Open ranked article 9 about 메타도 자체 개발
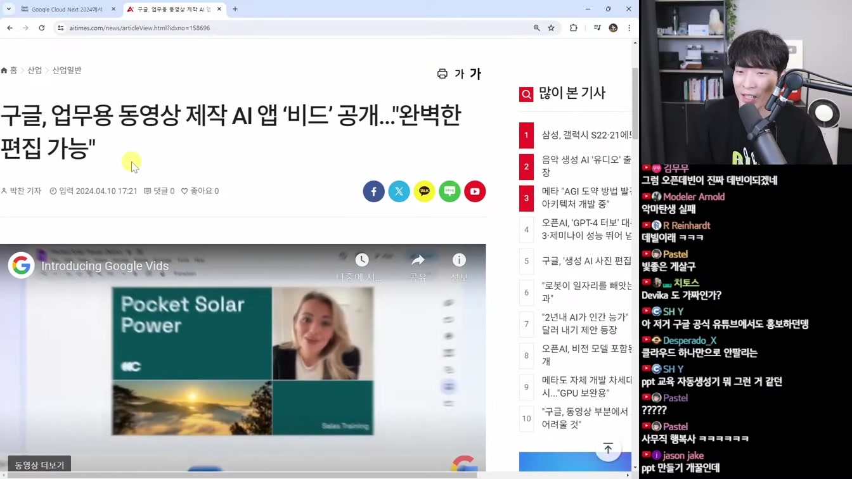Image resolution: width=852 pixels, height=479 pixels. point(586,386)
